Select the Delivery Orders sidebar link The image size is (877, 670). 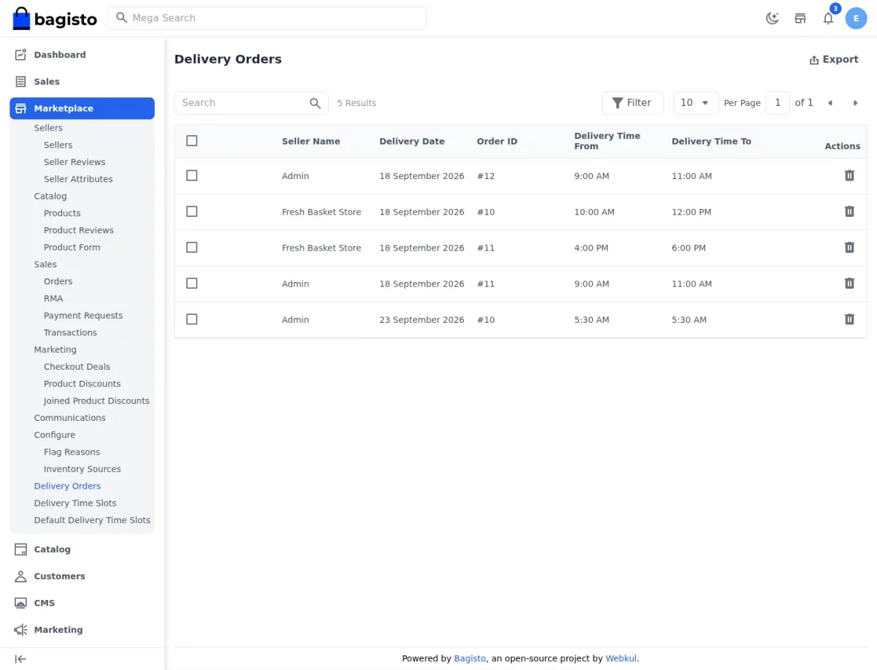point(67,486)
